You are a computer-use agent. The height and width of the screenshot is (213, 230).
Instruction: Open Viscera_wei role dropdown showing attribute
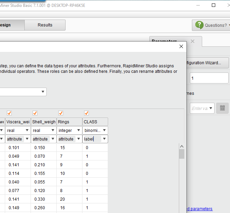pyautogui.click(x=18, y=139)
